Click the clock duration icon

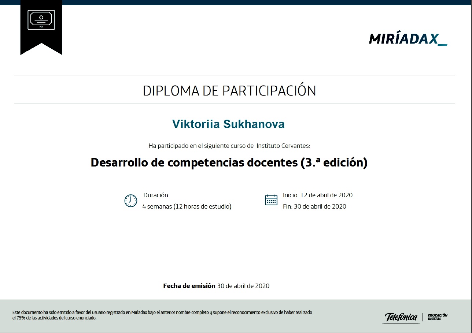pyautogui.click(x=131, y=201)
